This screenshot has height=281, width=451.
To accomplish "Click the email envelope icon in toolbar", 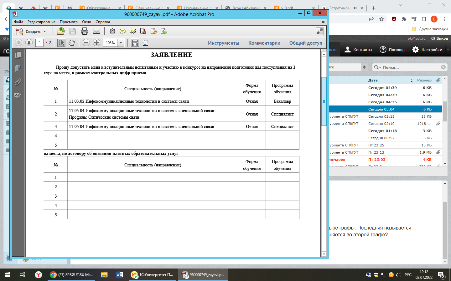I will click(x=96, y=31).
